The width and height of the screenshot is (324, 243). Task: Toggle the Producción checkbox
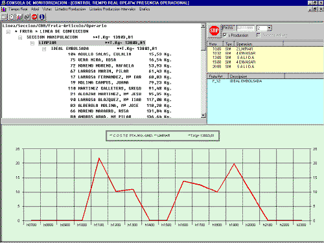pyautogui.click(x=225, y=35)
